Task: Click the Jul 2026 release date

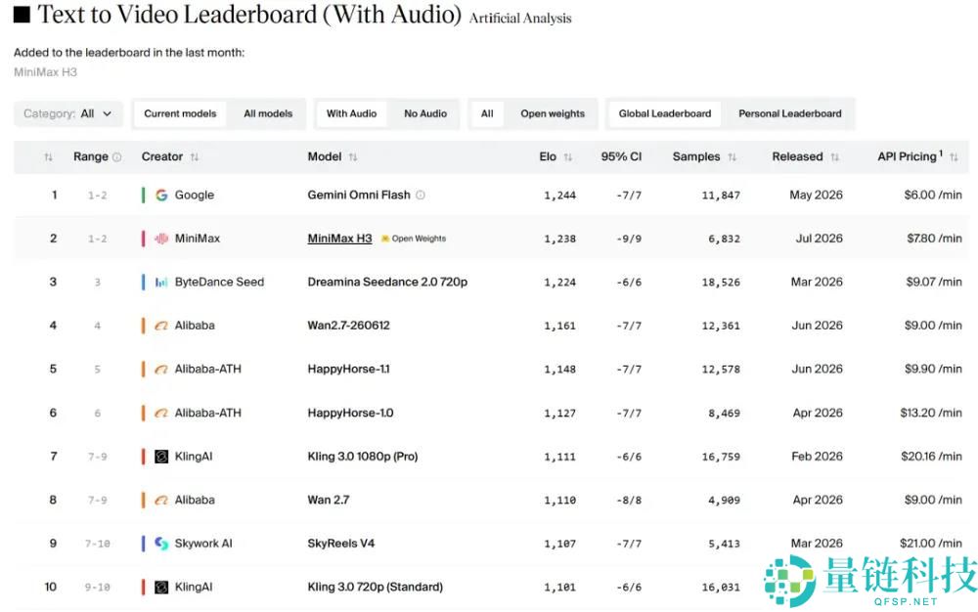Action: click(x=819, y=239)
